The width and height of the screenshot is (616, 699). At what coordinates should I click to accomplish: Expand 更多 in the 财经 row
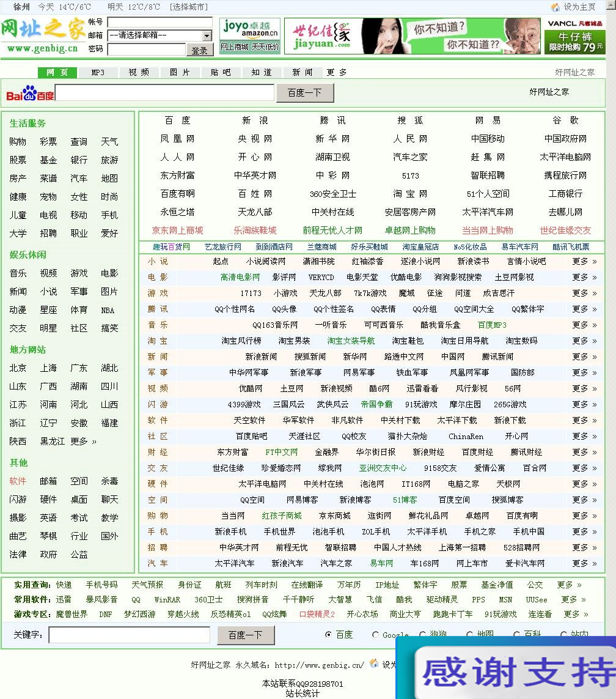tap(584, 452)
